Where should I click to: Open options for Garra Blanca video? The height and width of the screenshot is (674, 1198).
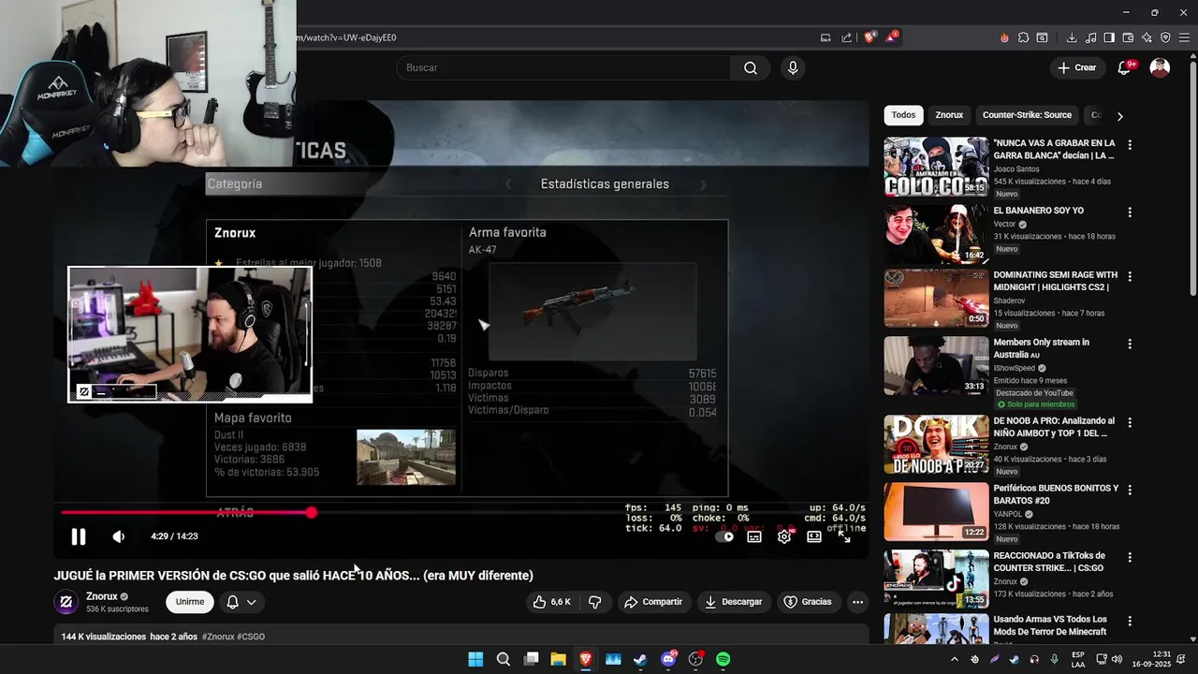tap(1130, 145)
